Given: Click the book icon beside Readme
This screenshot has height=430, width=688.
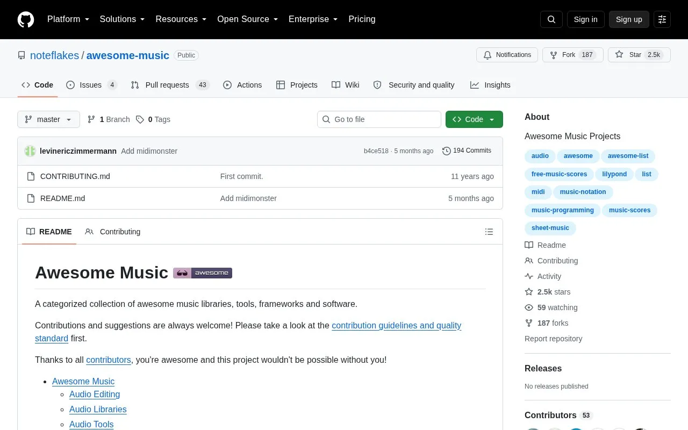Looking at the screenshot, I should 529,245.
